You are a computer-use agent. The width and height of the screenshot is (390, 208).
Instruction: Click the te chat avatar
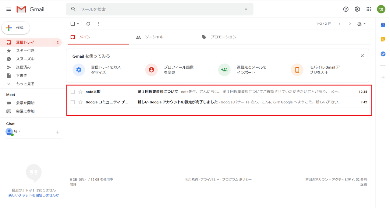tap(9, 132)
